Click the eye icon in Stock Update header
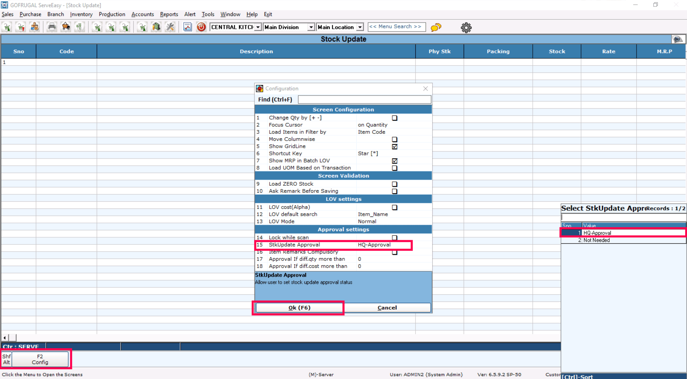 [678, 39]
